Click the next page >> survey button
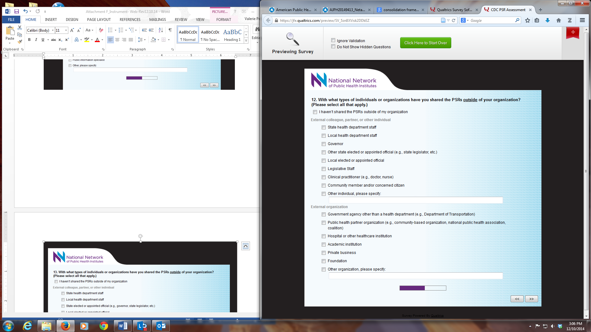 tap(531, 299)
